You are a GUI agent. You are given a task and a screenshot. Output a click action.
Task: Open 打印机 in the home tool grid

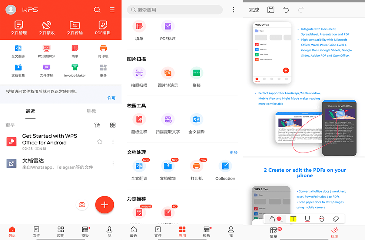click(103, 51)
